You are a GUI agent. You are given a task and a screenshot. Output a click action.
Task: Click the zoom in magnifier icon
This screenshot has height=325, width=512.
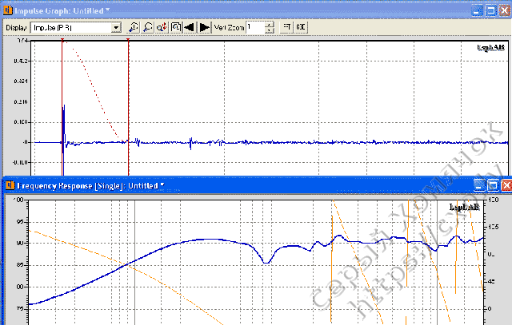click(x=134, y=27)
